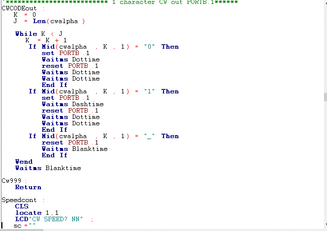The width and height of the screenshot is (327, 231).
Task: Click the 'Waitms Dashtime' line
Action: [x=72, y=104]
